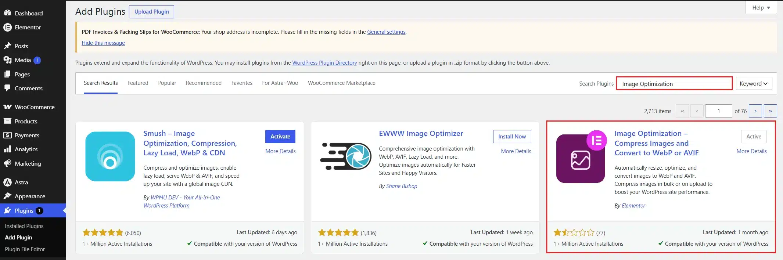Activate the Smush plugin

[x=280, y=136]
